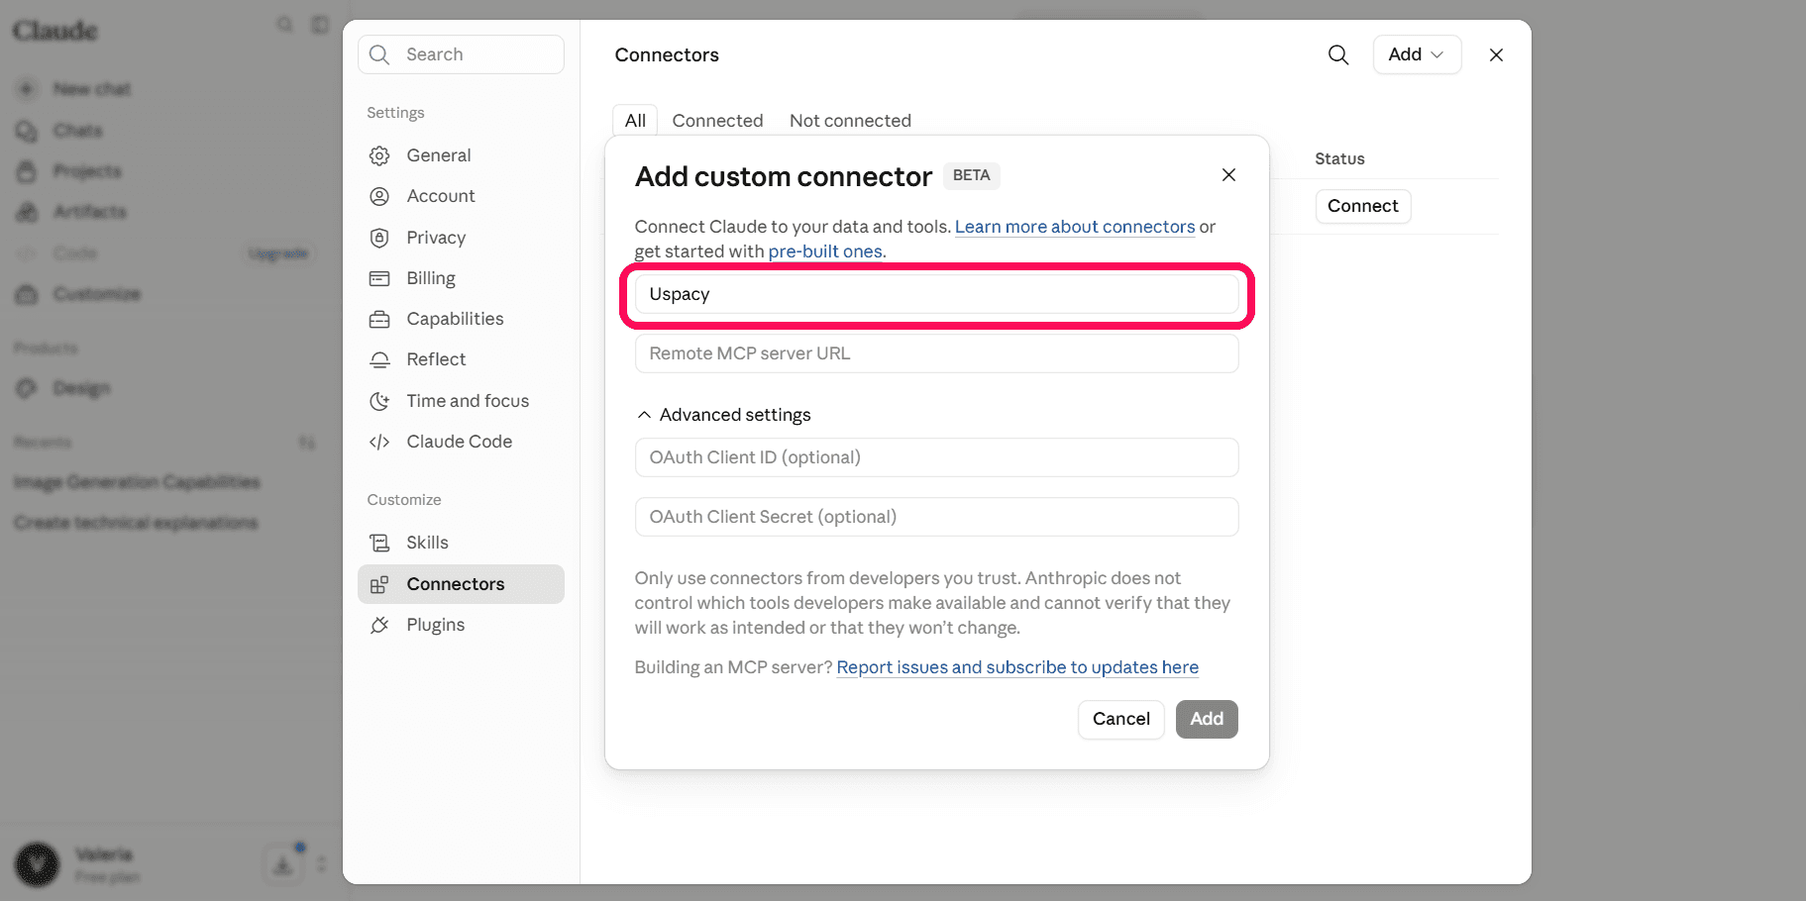Open General settings gear icon

click(x=379, y=155)
